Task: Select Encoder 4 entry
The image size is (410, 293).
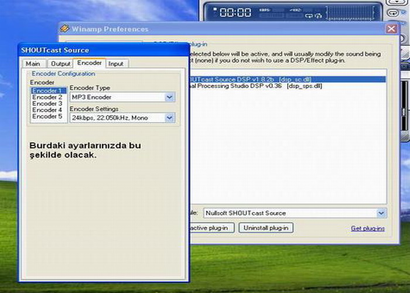Action: tap(47, 110)
